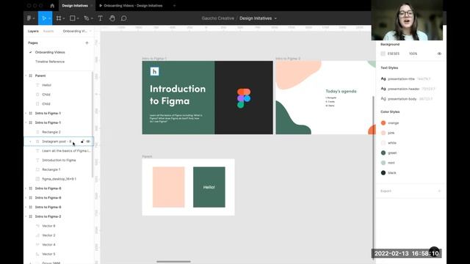This screenshot has height=264, width=470.
Task: Open a new tab with plus icon
Action: click(x=174, y=5)
